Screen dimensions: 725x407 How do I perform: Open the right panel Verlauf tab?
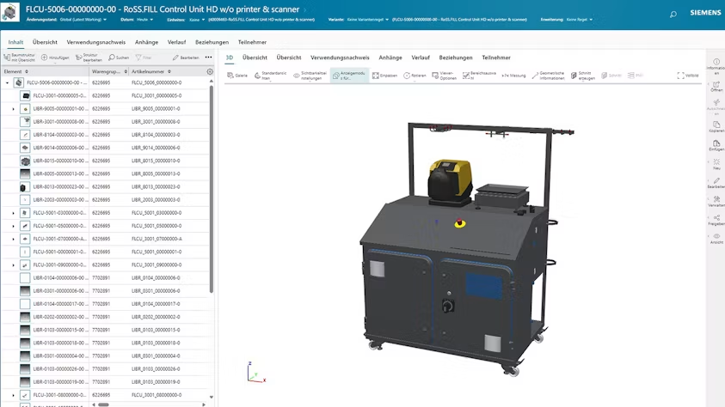tap(421, 58)
